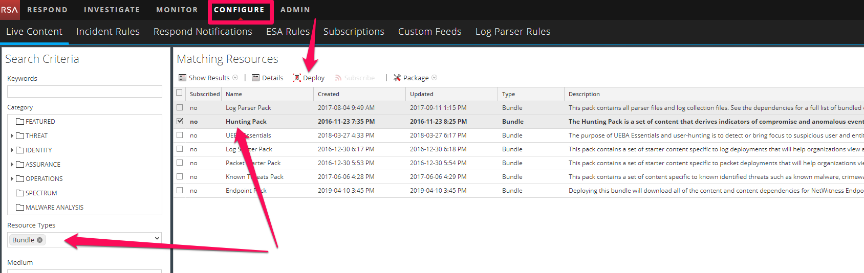Switch to the ESA Rules tab
The height and width of the screenshot is (273, 864).
[x=288, y=32]
